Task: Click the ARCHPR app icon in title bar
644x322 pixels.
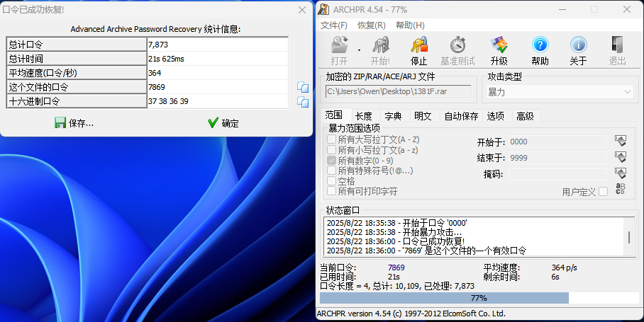Action: (323, 9)
